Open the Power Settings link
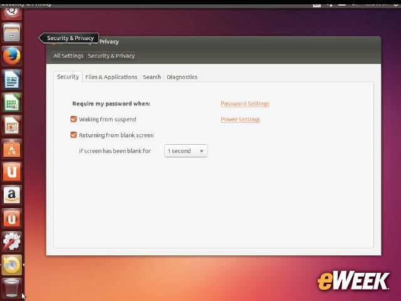 click(x=241, y=120)
